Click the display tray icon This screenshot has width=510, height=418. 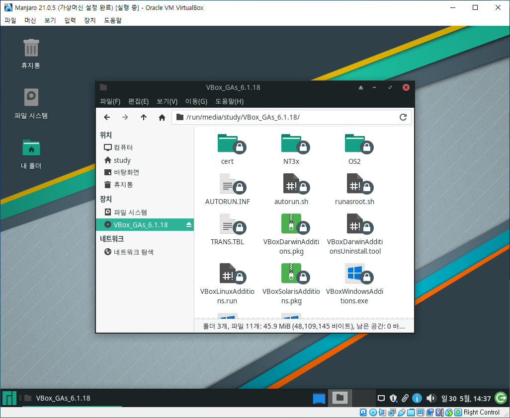tap(381, 398)
